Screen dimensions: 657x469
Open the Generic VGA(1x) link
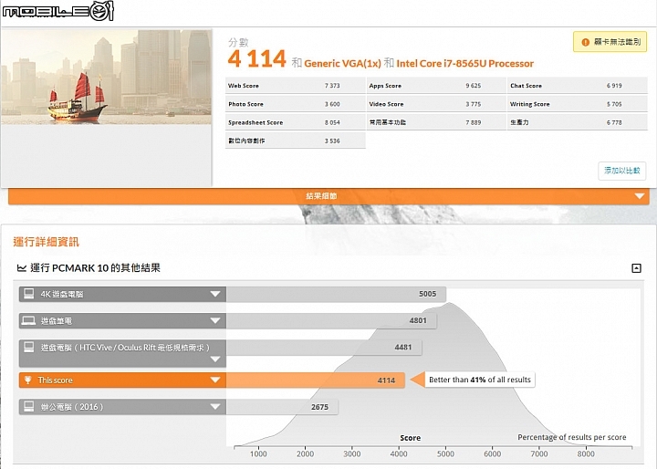click(342, 63)
